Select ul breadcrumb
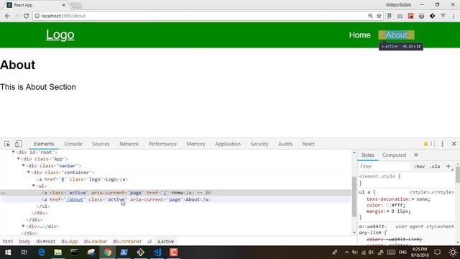This screenshot has height=259, width=460. click(149, 242)
